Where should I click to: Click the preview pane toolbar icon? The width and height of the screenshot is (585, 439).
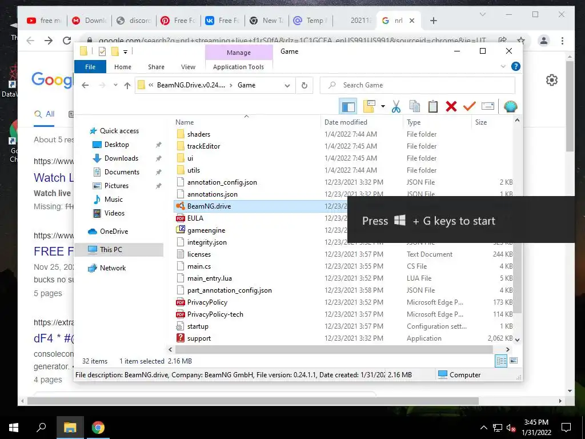tap(348, 107)
